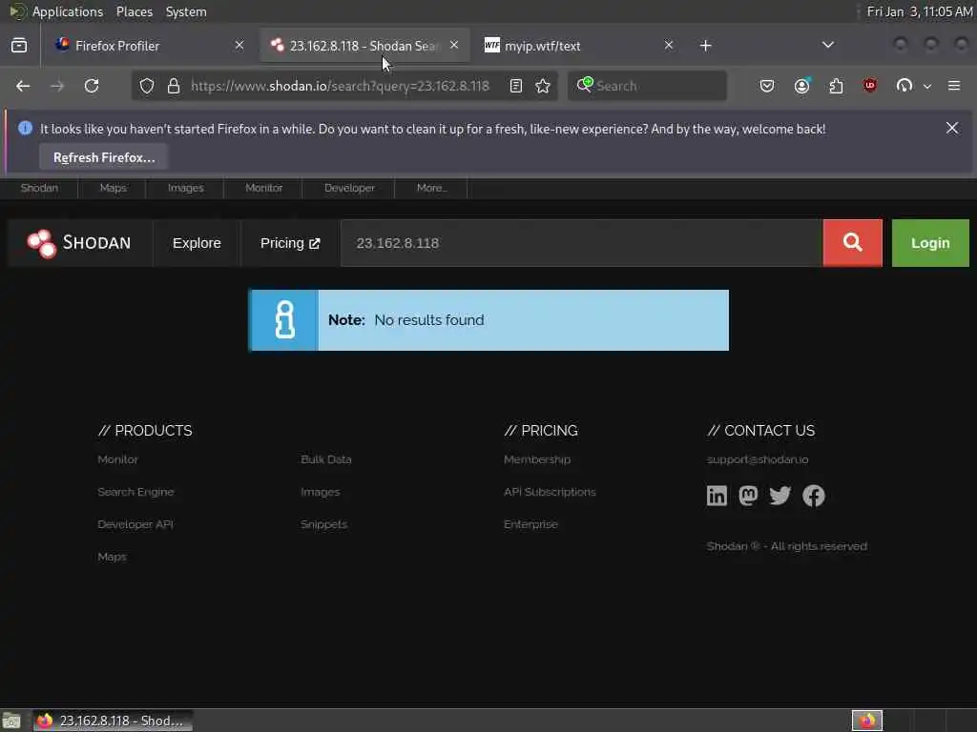
Task: Switch to Firefox Profiler tab
Action: [x=150, y=46]
